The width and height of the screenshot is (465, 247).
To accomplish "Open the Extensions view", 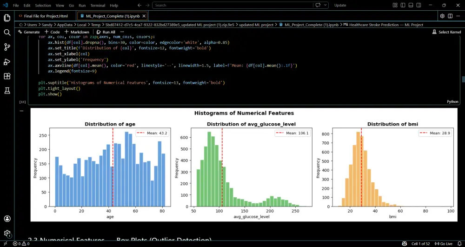I will click(7, 76).
